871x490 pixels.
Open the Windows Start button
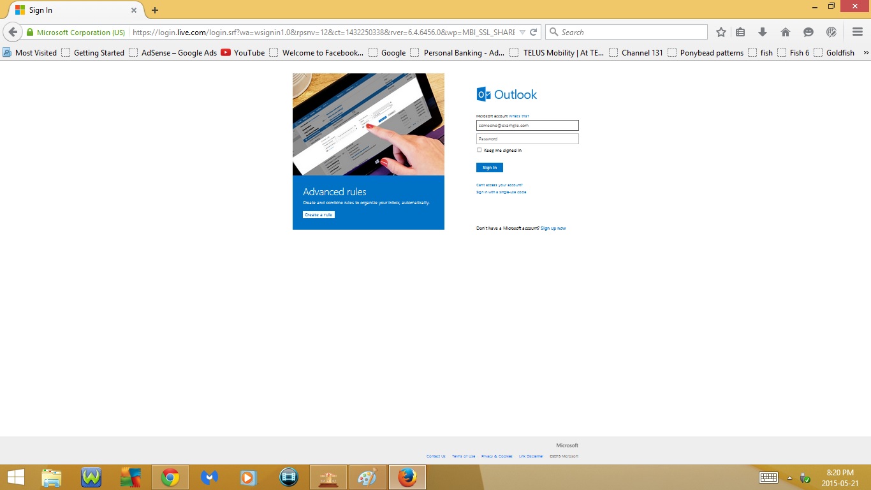[x=15, y=477]
